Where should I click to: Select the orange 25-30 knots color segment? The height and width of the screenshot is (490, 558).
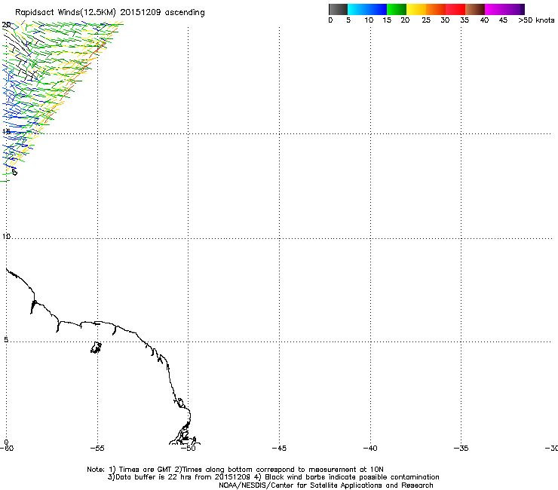coord(436,9)
